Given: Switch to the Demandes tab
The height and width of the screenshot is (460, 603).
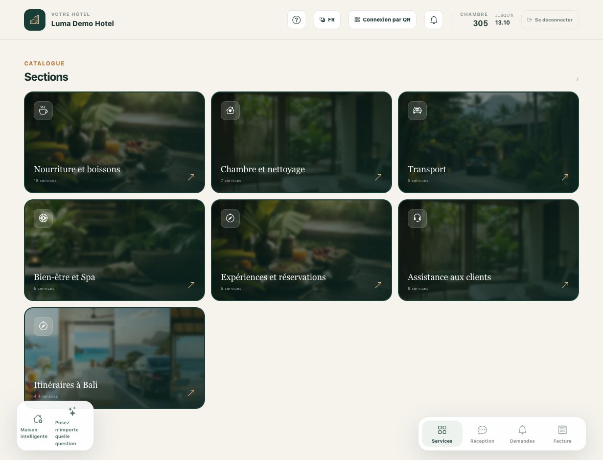Looking at the screenshot, I should pos(522,434).
